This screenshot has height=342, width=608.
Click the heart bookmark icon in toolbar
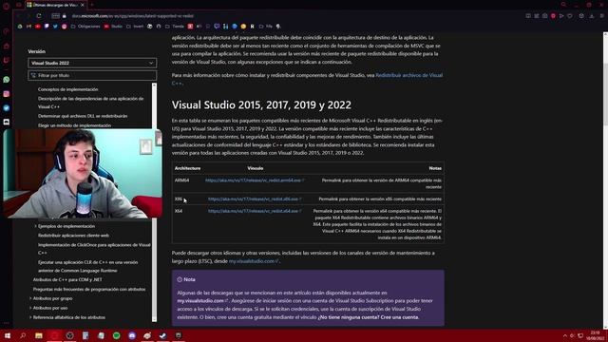point(570,16)
